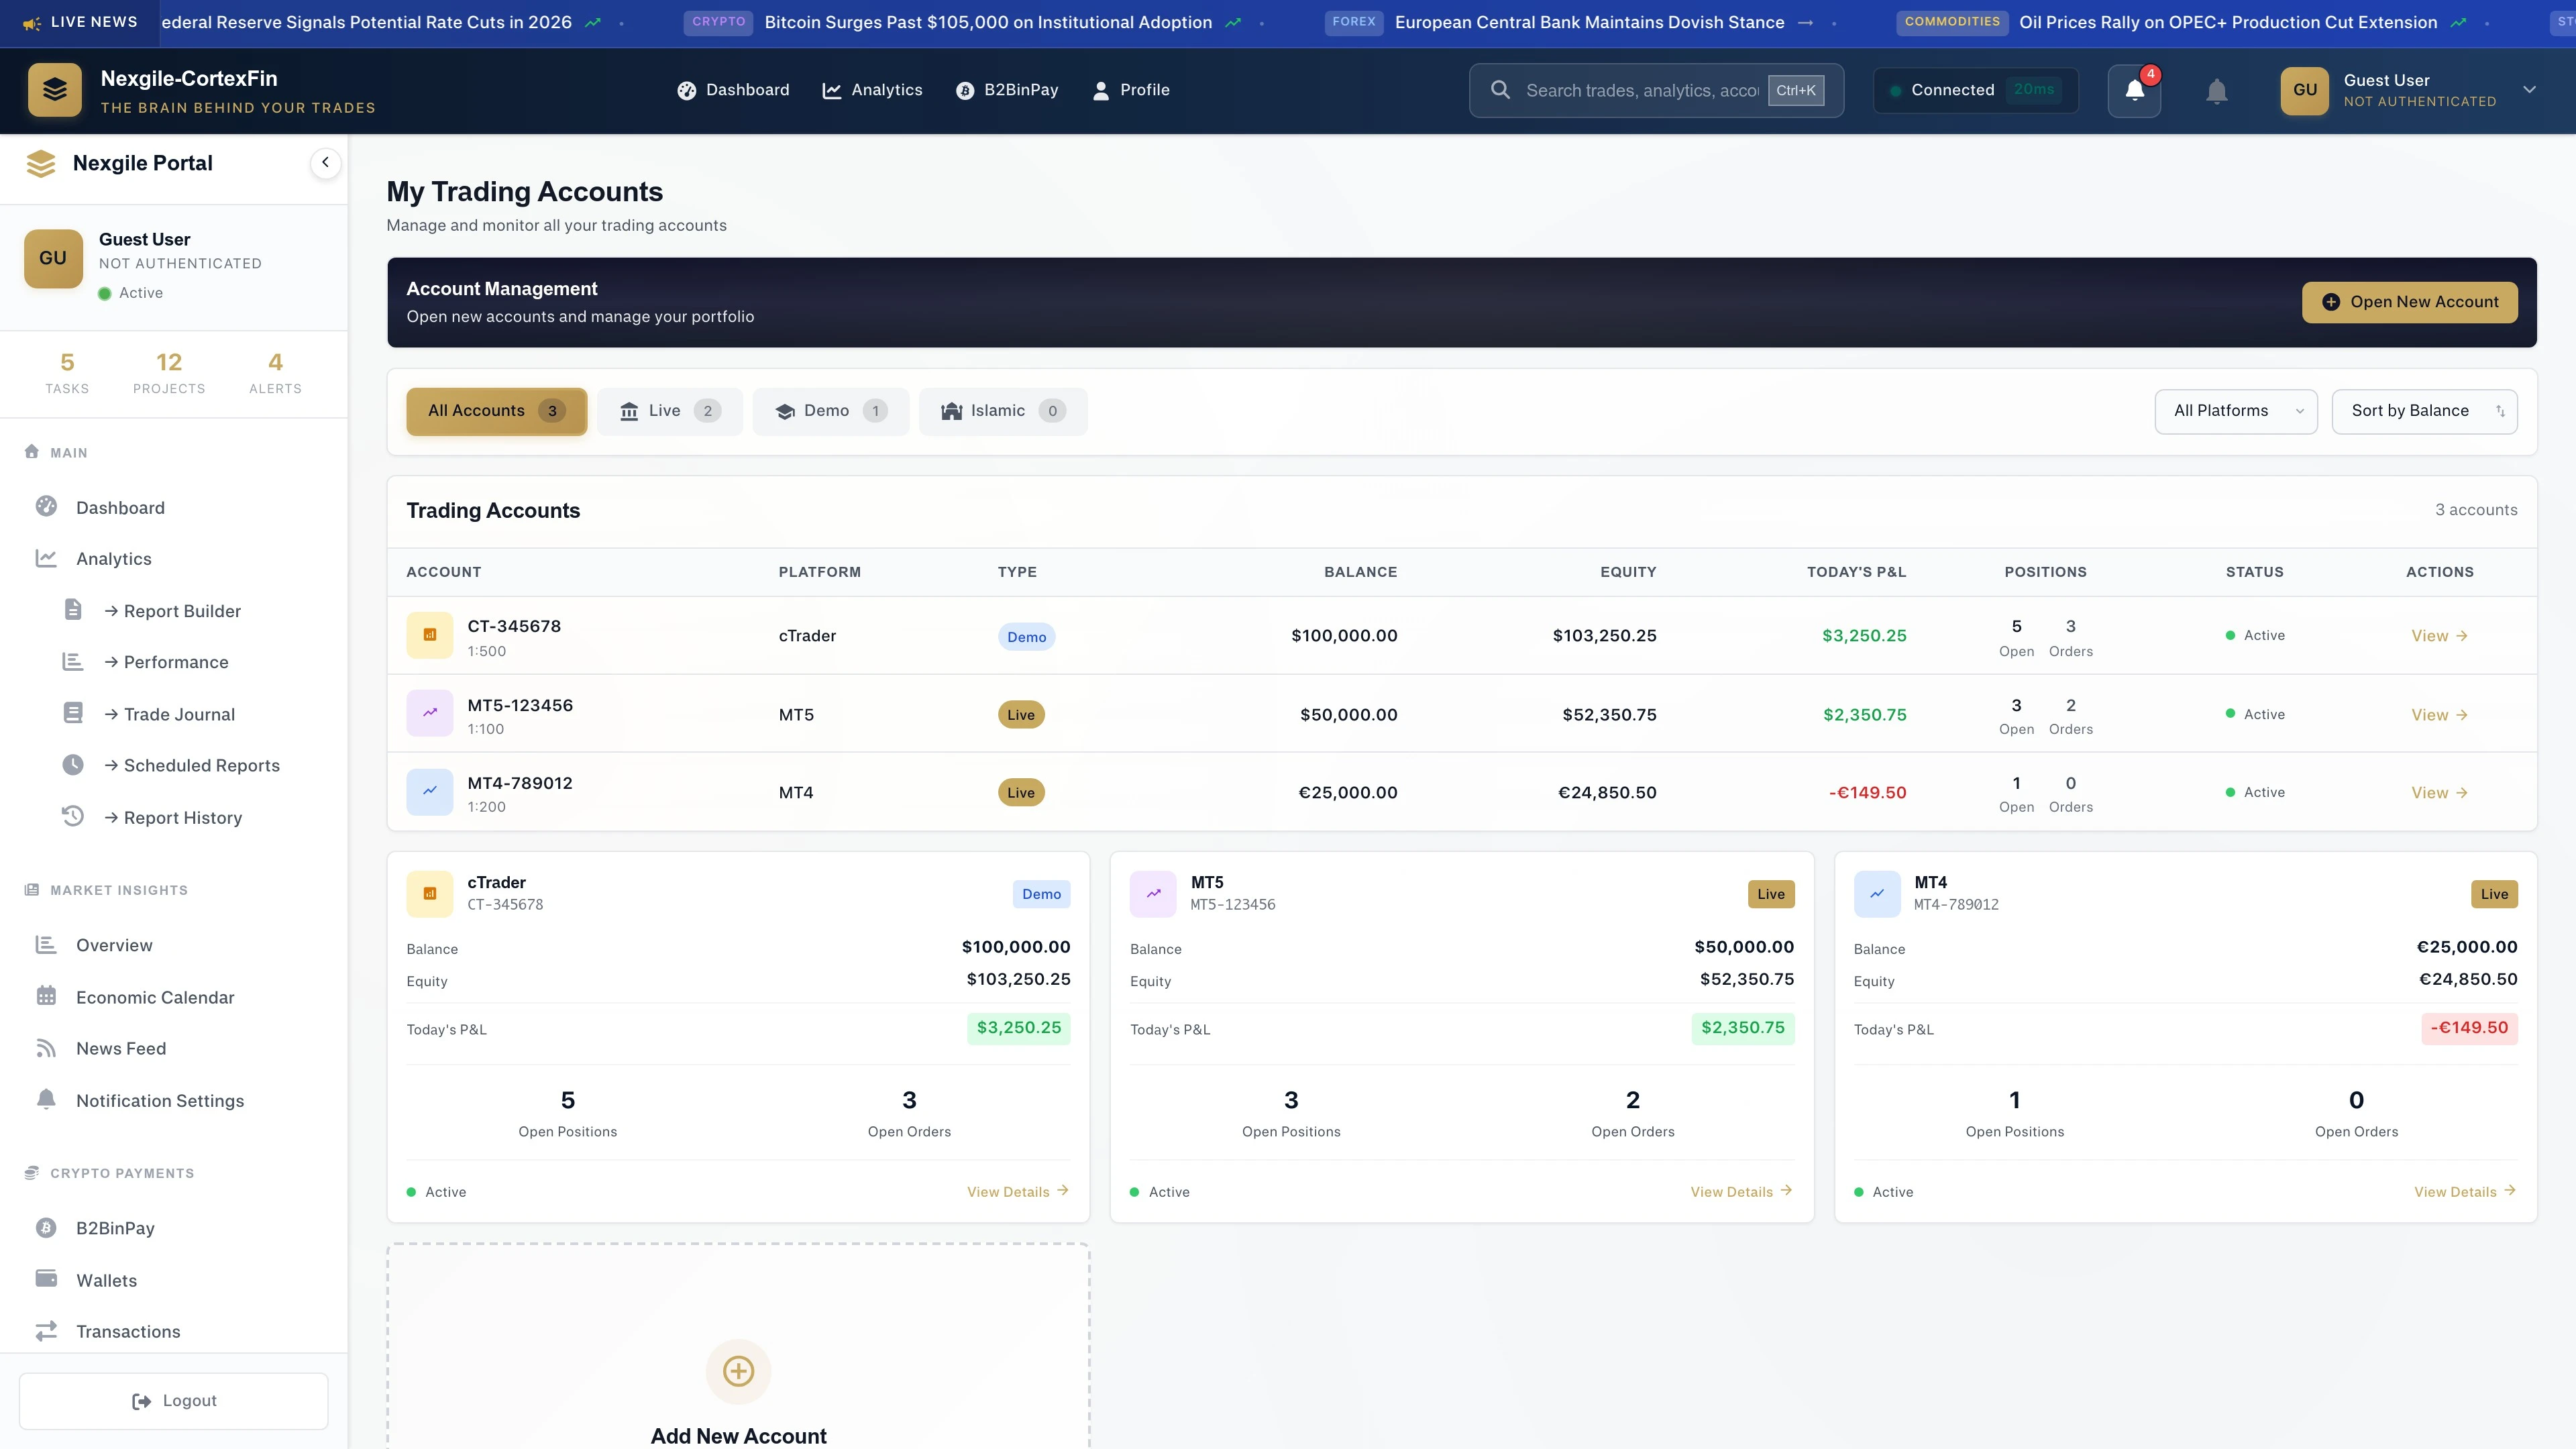Click the search trades input field
Screen dimensions: 2576x1449
[x=1640, y=90]
